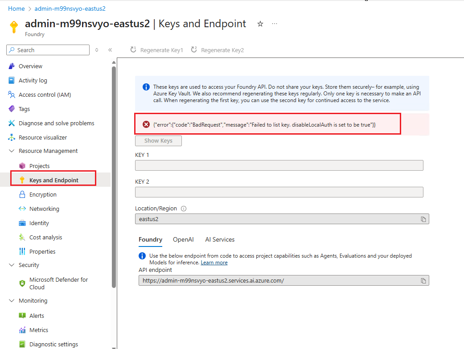Click the sidebar expand/collapse sort arrows
Viewport: 464px width, 349px height.
coord(97,50)
